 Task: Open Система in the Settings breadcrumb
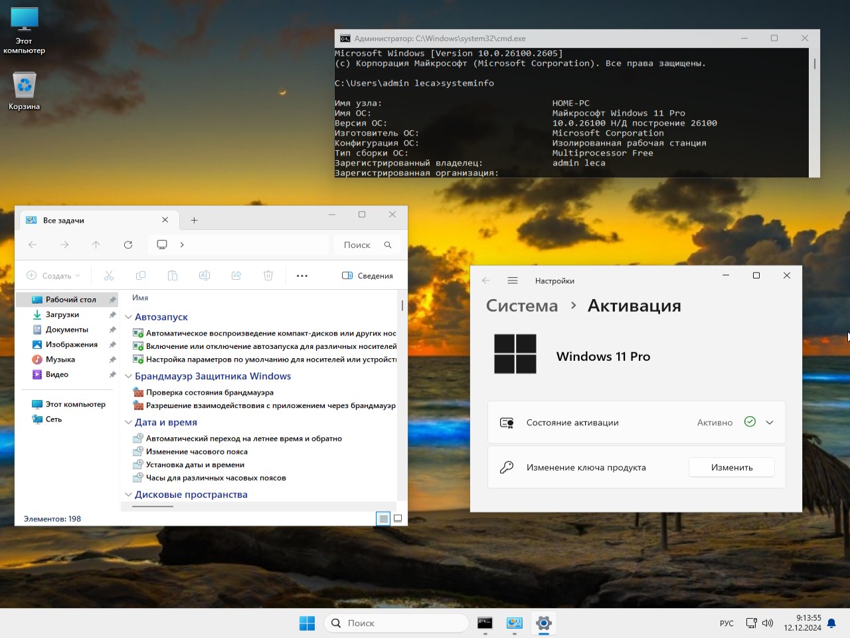tap(521, 306)
